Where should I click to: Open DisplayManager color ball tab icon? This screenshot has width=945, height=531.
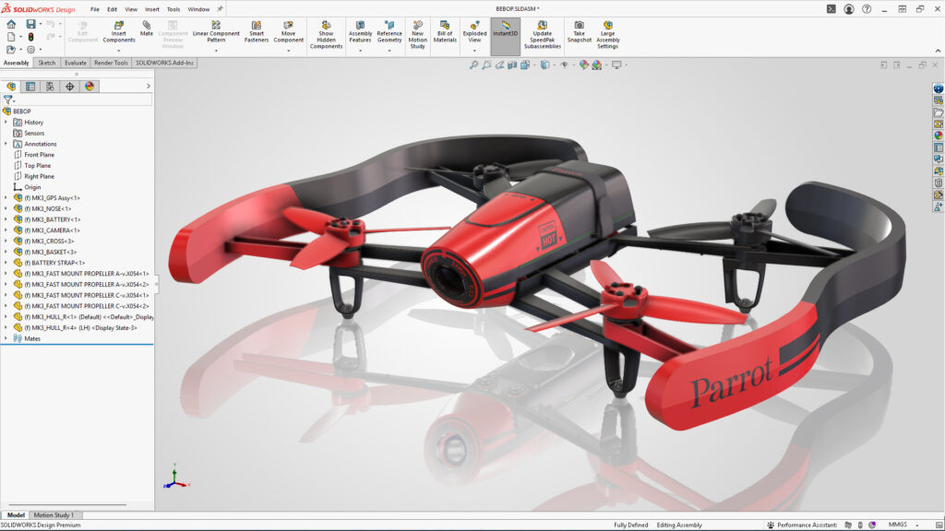[90, 87]
